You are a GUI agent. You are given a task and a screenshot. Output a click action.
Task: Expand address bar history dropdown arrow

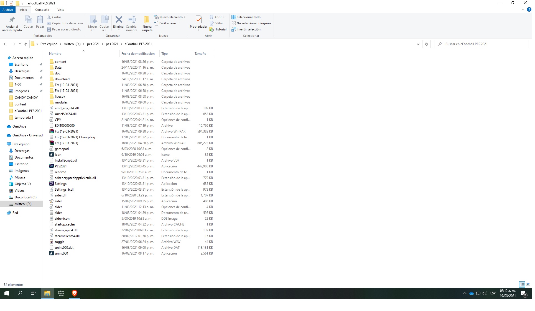coord(418,44)
